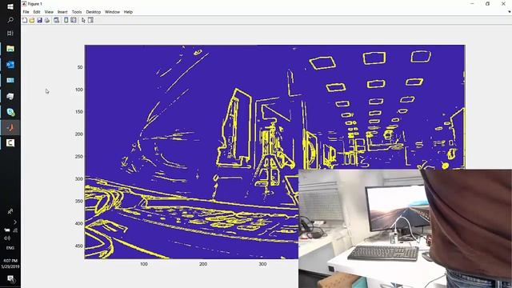The height and width of the screenshot is (288, 512).
Task: Click the Insert Colorbar toolbar icon
Action: [x=66, y=20]
